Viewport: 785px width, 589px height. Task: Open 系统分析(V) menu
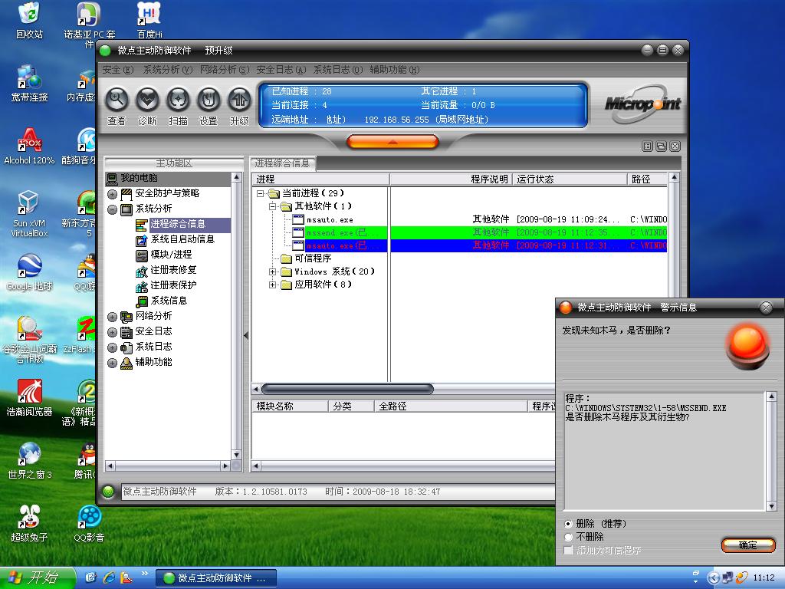point(168,70)
